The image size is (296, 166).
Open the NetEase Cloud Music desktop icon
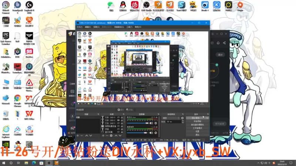135,6
